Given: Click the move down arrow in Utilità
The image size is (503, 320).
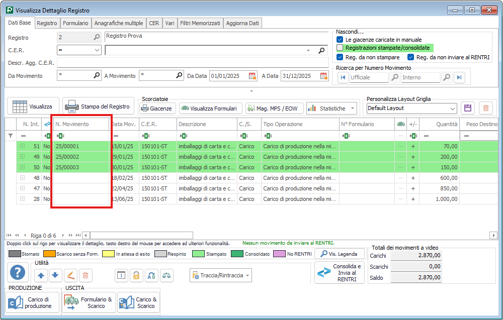Looking at the screenshot, I should pos(55,275).
